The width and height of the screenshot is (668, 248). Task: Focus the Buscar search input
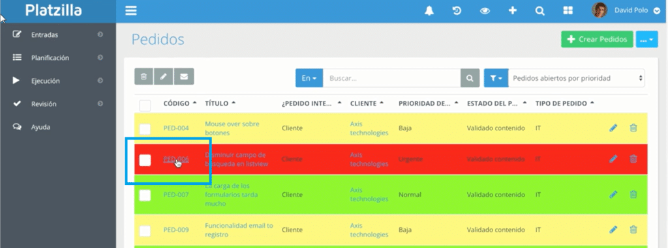click(391, 78)
